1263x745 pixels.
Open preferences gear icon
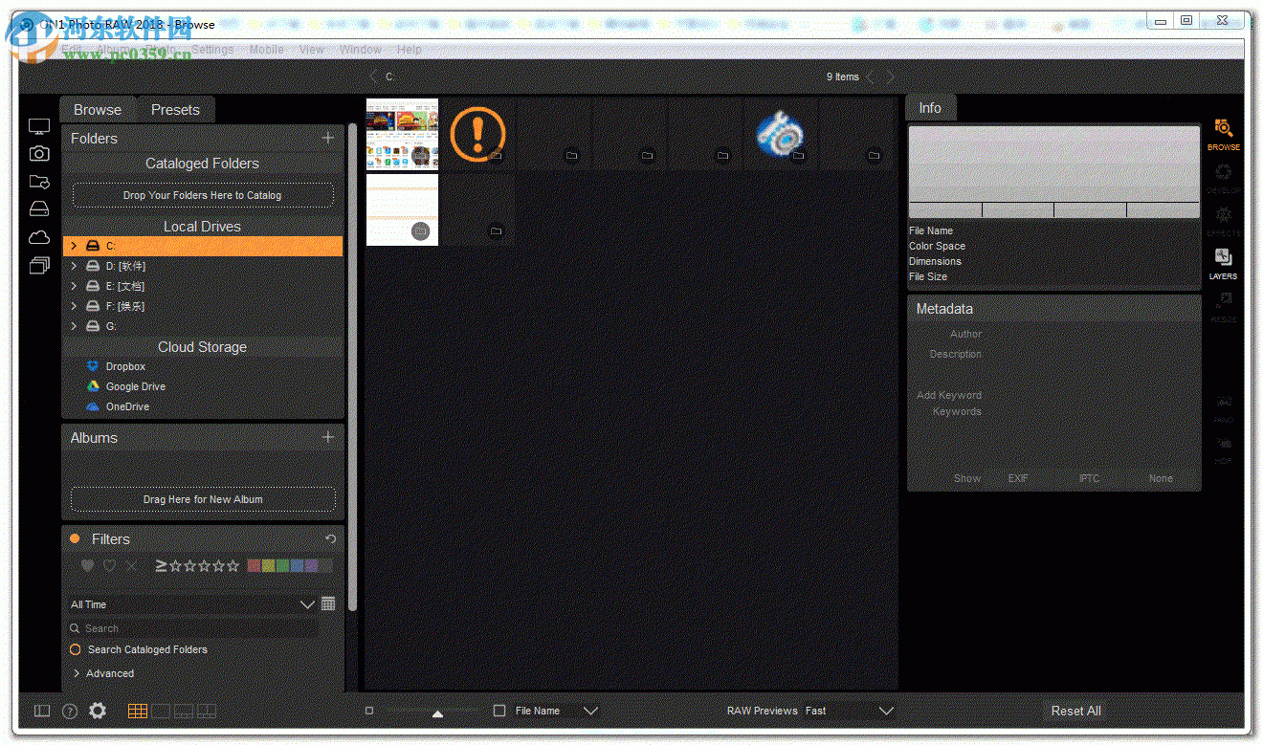pyautogui.click(x=98, y=711)
